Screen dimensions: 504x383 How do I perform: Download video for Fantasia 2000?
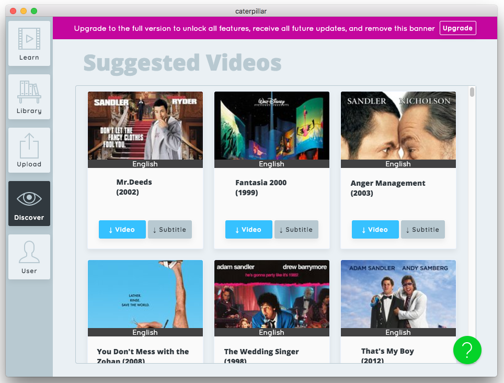coord(248,229)
